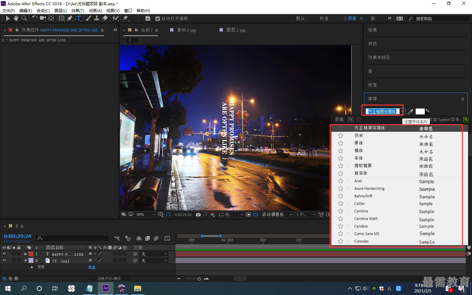Image resolution: width=472 pixels, height=295 pixels.
Task: Open the 动画(A) menu
Action: pyautogui.click(x=95, y=11)
